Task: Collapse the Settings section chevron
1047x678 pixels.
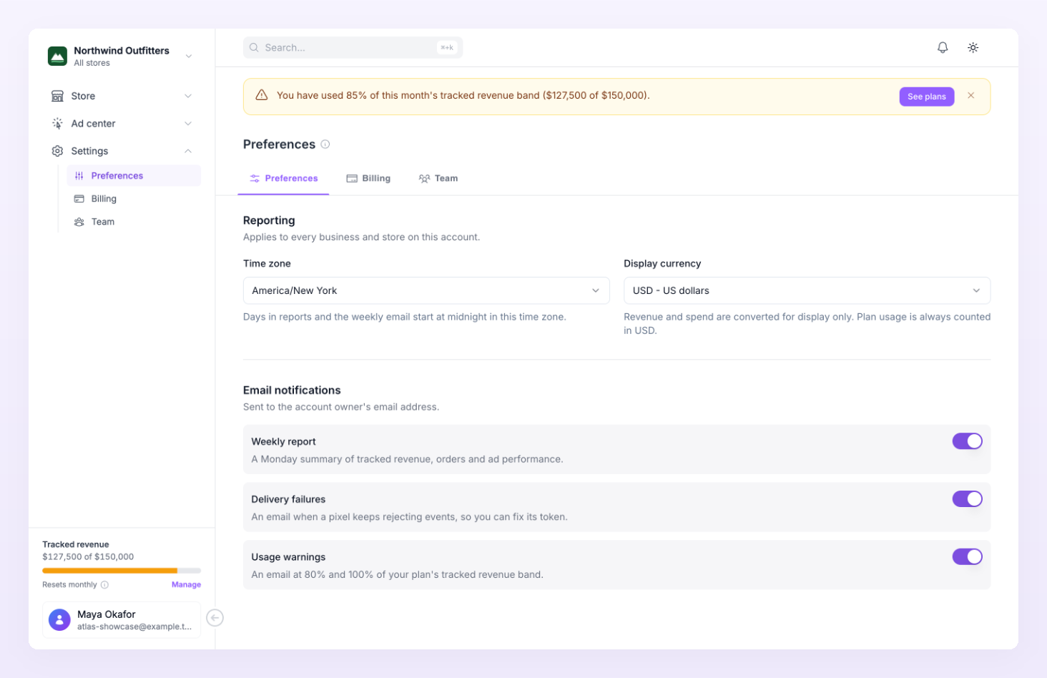Action: tap(188, 151)
